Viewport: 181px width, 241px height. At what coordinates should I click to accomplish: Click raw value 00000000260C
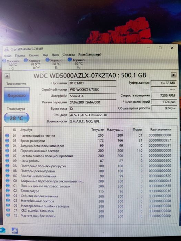coord(160,161)
